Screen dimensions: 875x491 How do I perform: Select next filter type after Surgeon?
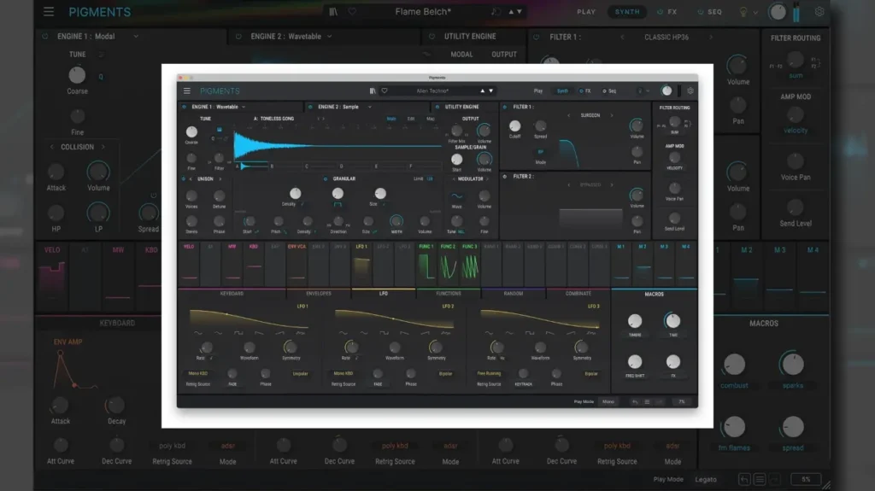pyautogui.click(x=612, y=115)
